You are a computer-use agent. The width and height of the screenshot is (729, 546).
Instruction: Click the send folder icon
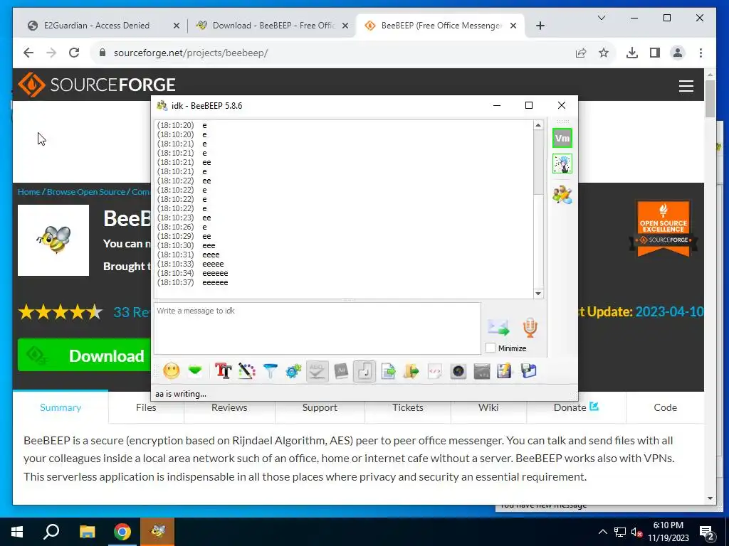(x=411, y=371)
